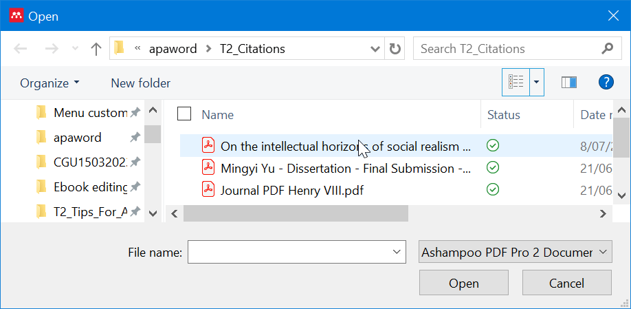Click horizontal scrollbar left arrow
The width and height of the screenshot is (631, 309).
[x=175, y=213]
